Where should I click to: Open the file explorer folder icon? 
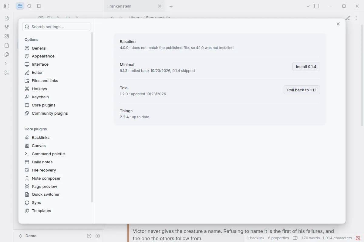click(x=20, y=6)
